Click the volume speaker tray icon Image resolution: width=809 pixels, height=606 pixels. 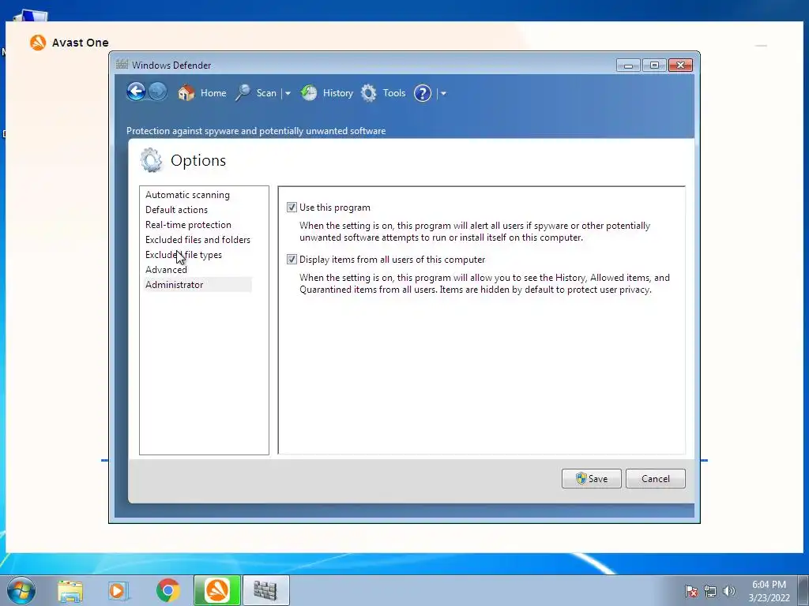coord(729,591)
